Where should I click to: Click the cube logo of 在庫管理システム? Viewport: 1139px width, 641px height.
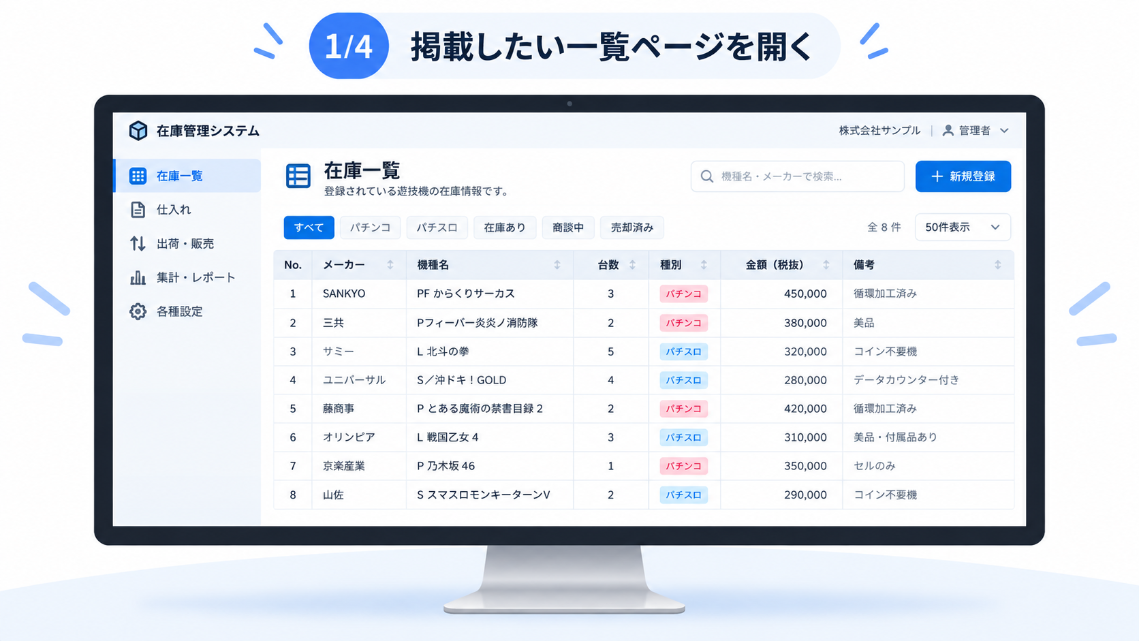pos(138,130)
